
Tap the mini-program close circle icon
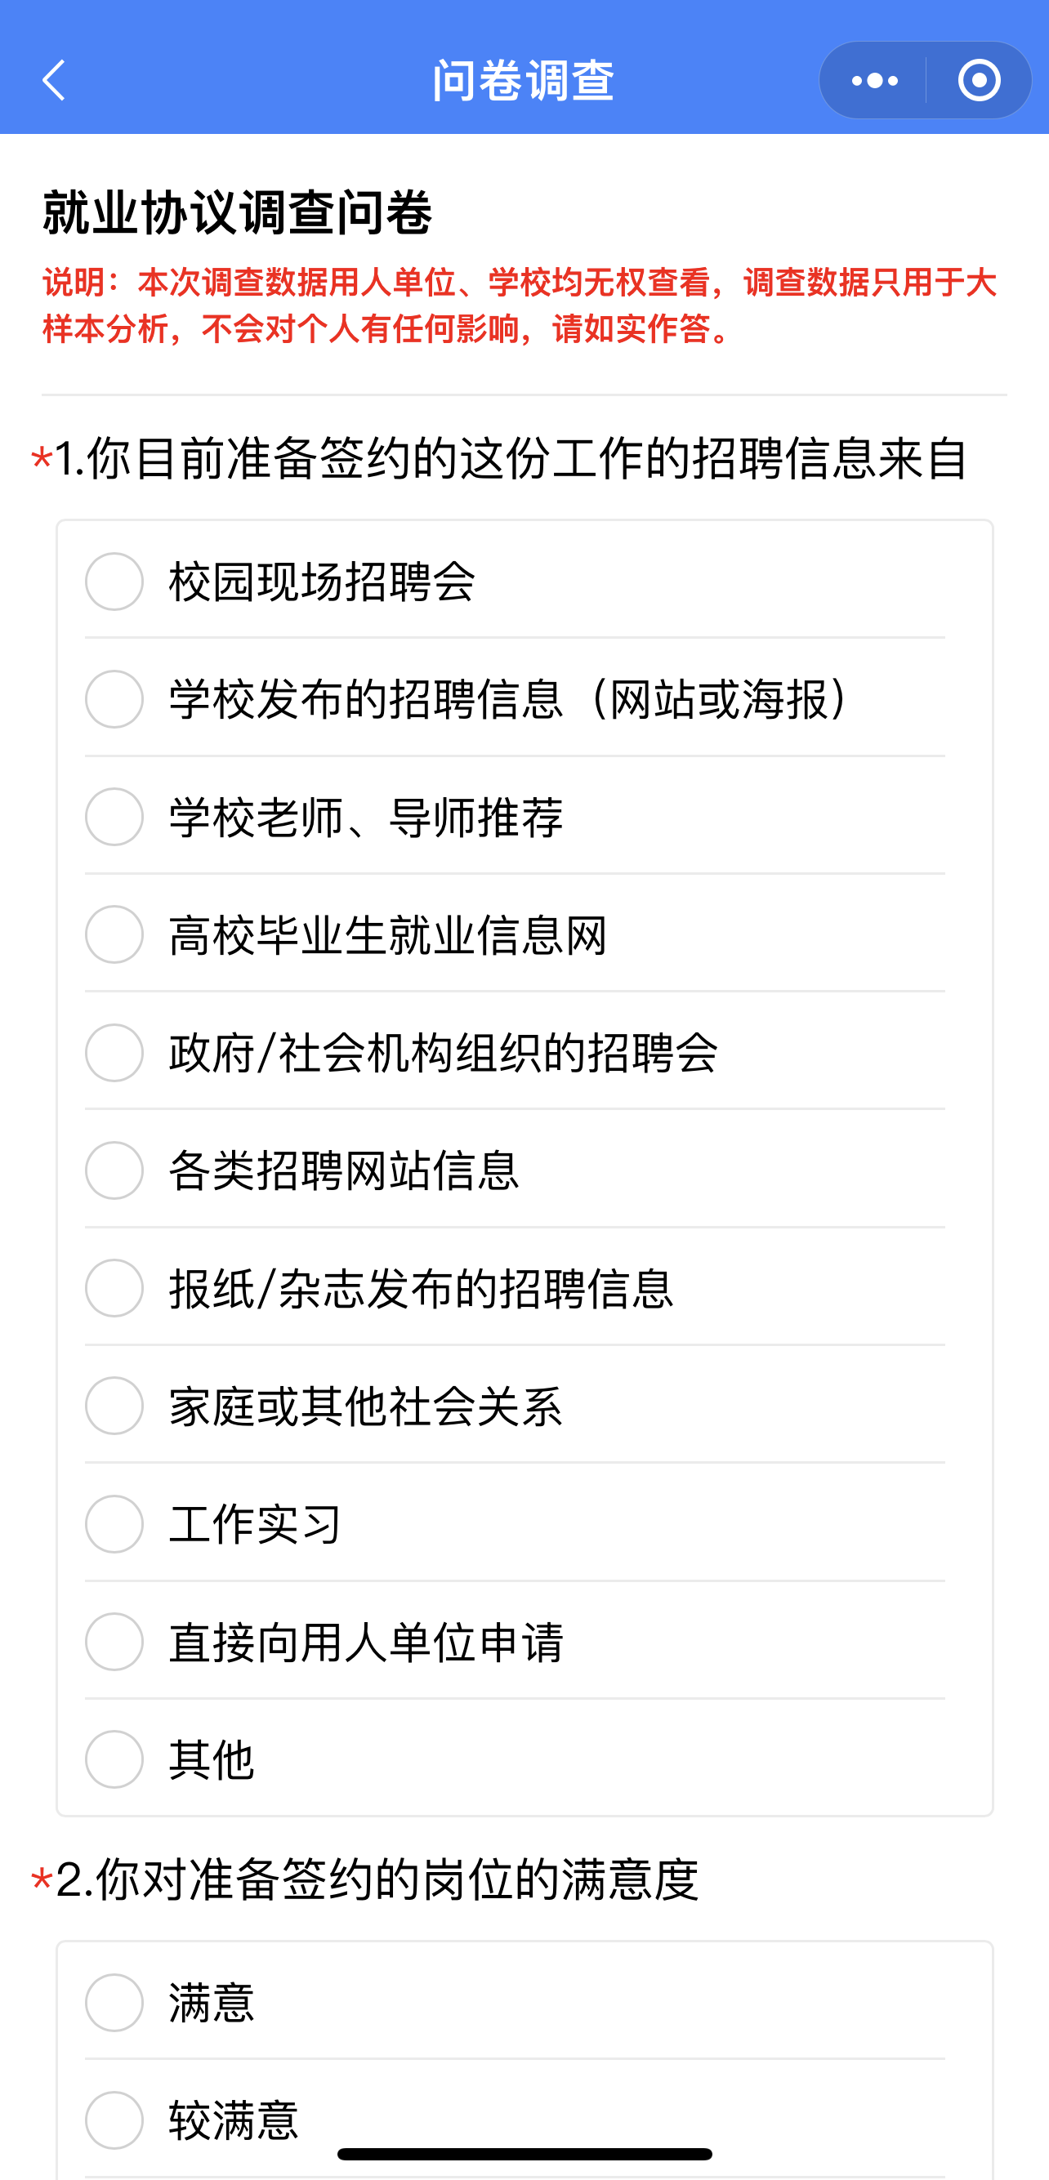[979, 80]
